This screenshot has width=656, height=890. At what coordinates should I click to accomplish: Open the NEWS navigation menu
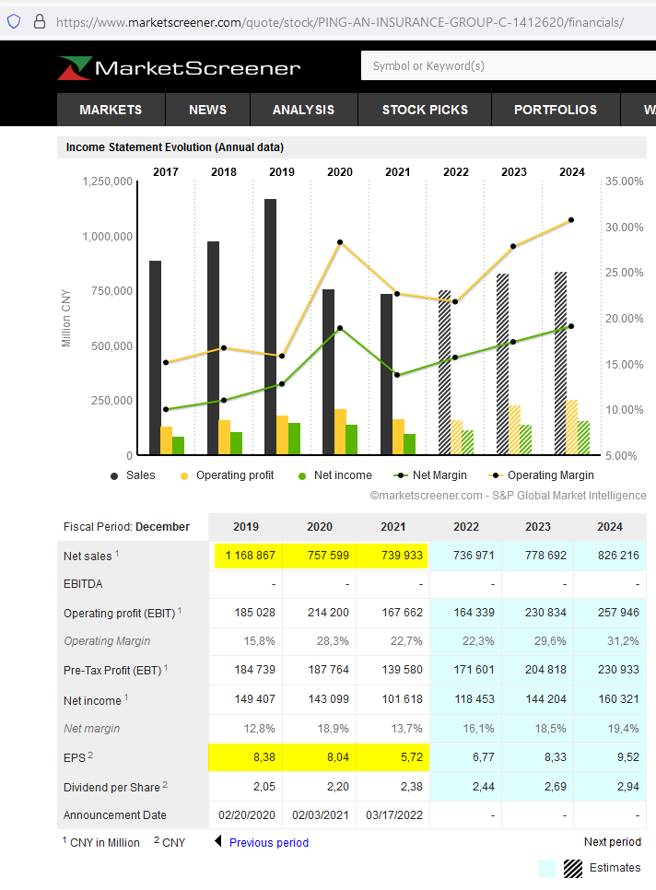[x=207, y=110]
